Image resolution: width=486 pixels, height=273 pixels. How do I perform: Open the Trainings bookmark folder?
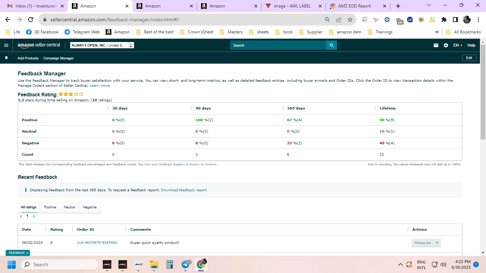coord(380,32)
